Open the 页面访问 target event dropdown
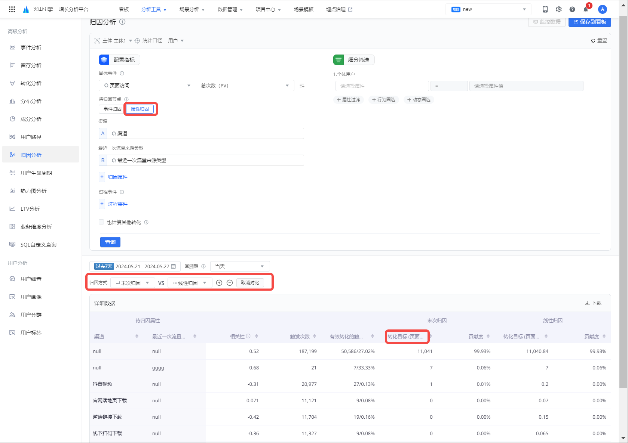Image resolution: width=628 pixels, height=443 pixels. point(147,86)
